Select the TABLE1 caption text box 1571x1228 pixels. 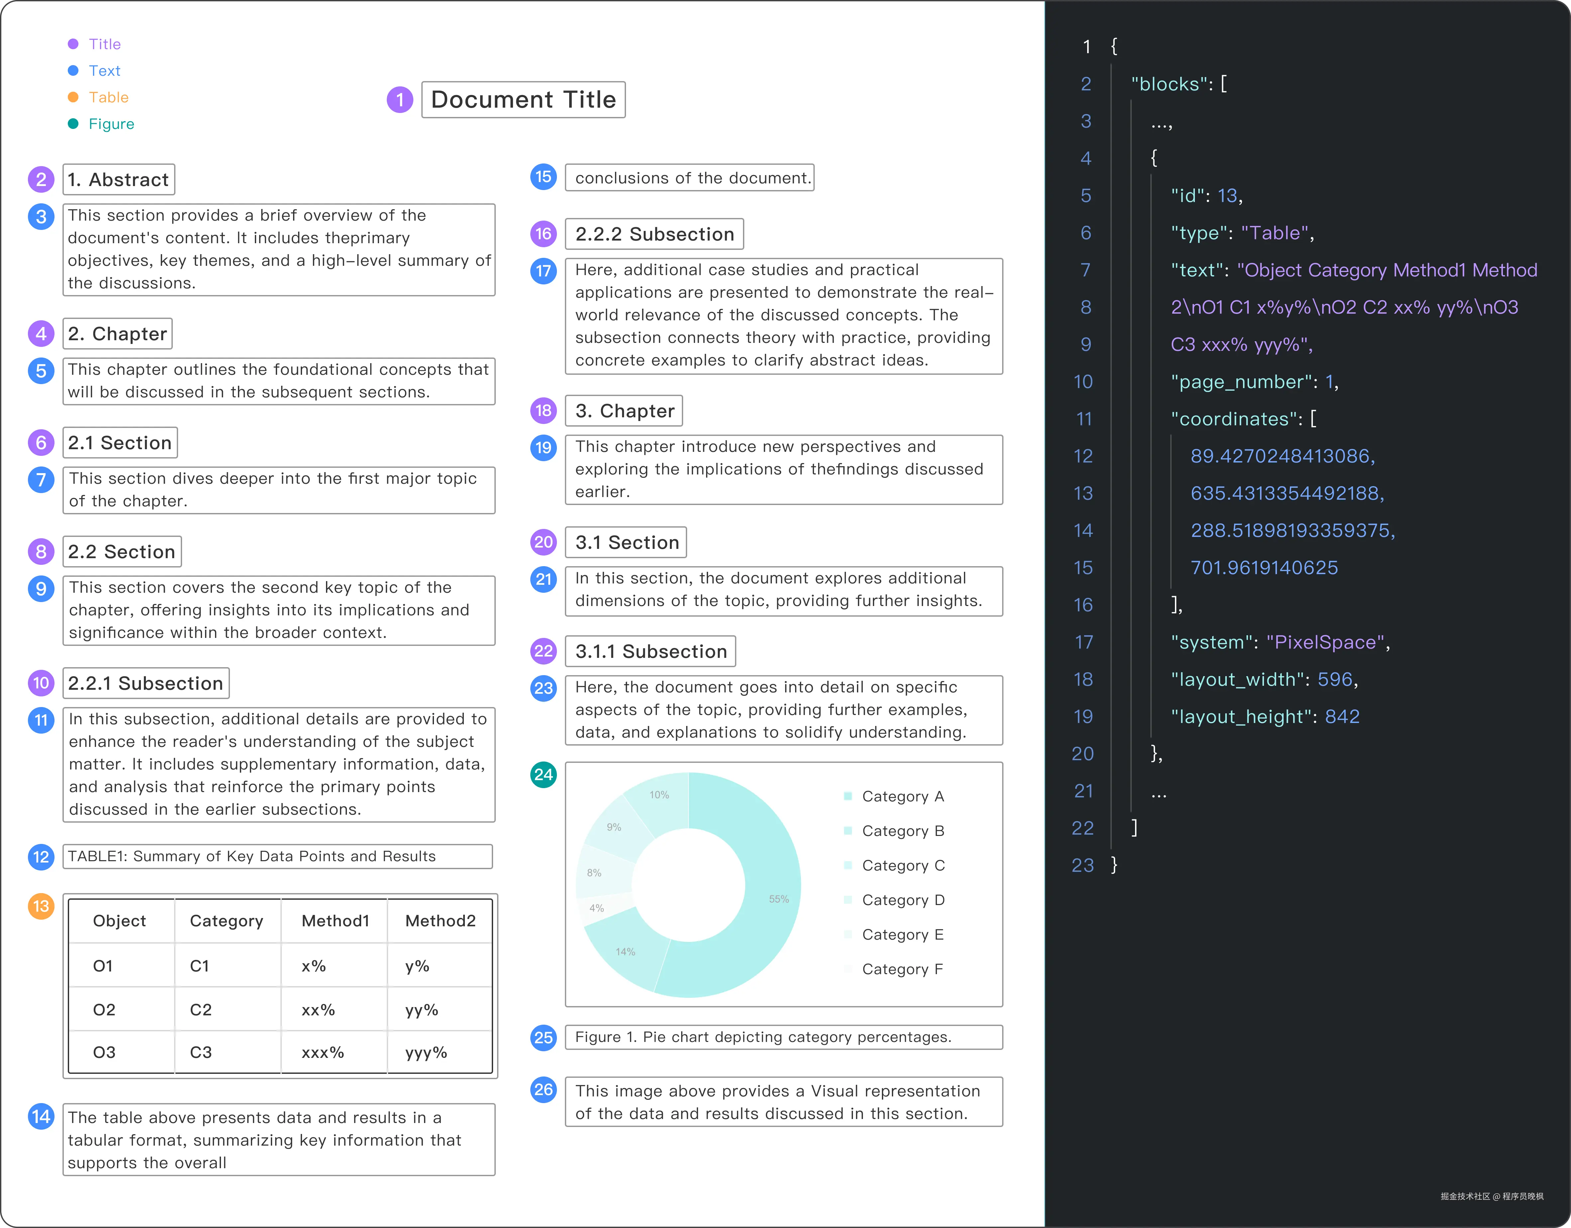278,856
